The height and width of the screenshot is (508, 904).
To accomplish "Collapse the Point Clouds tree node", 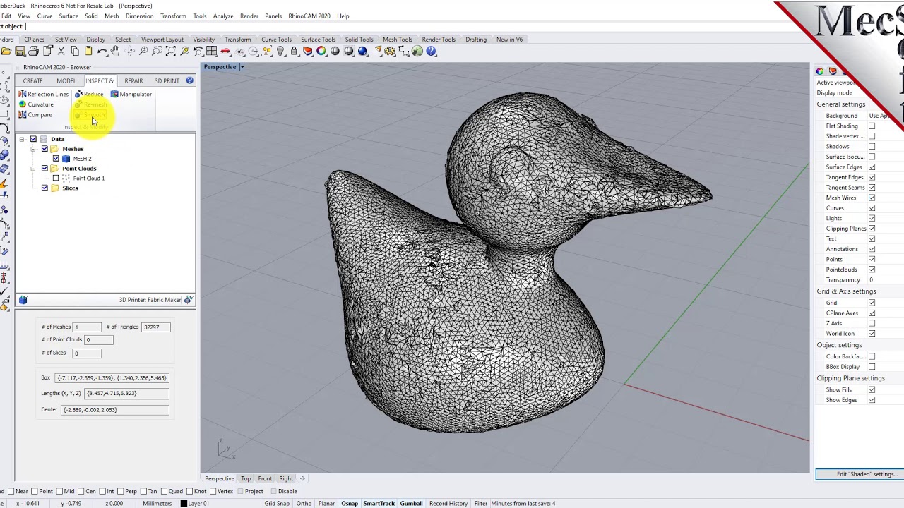I will 33,169.
